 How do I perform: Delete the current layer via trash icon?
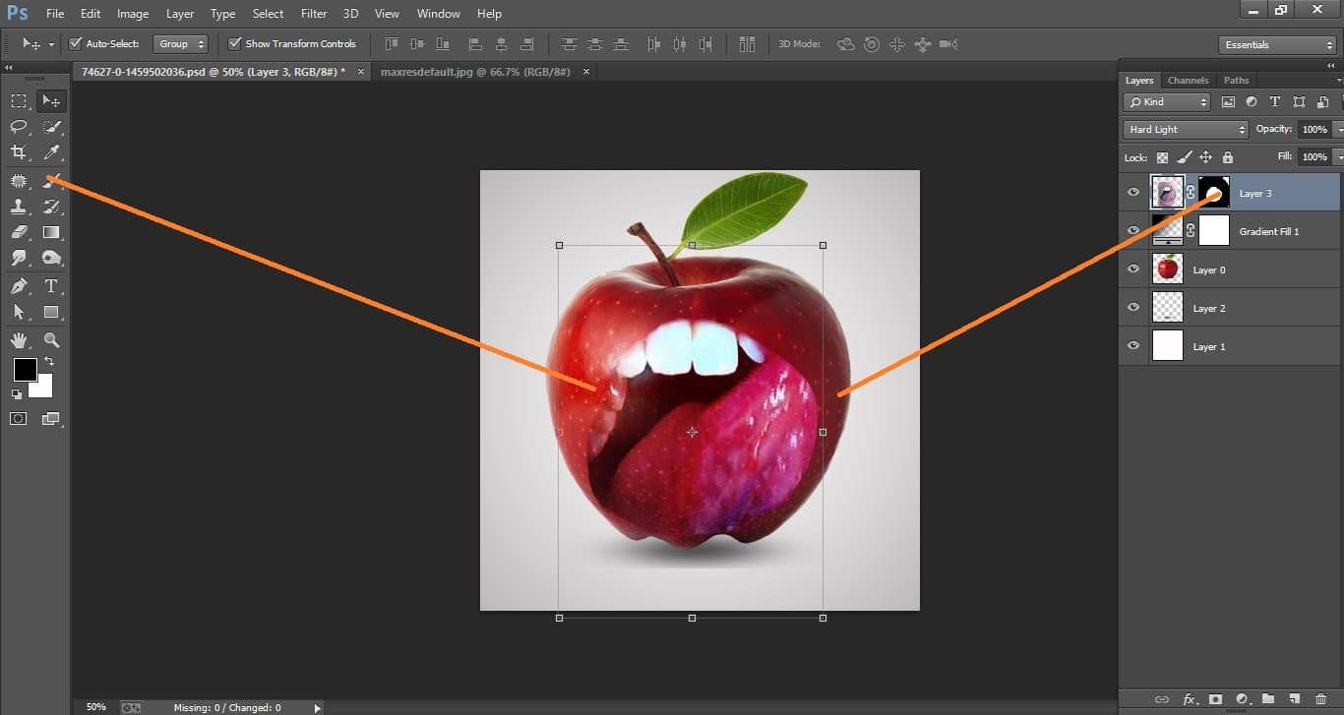(x=1321, y=699)
